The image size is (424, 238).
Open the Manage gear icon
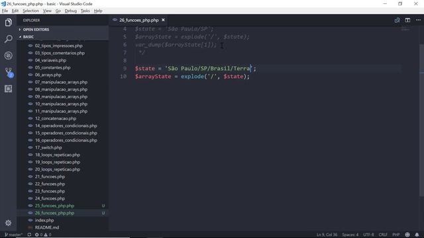[x=9, y=223]
